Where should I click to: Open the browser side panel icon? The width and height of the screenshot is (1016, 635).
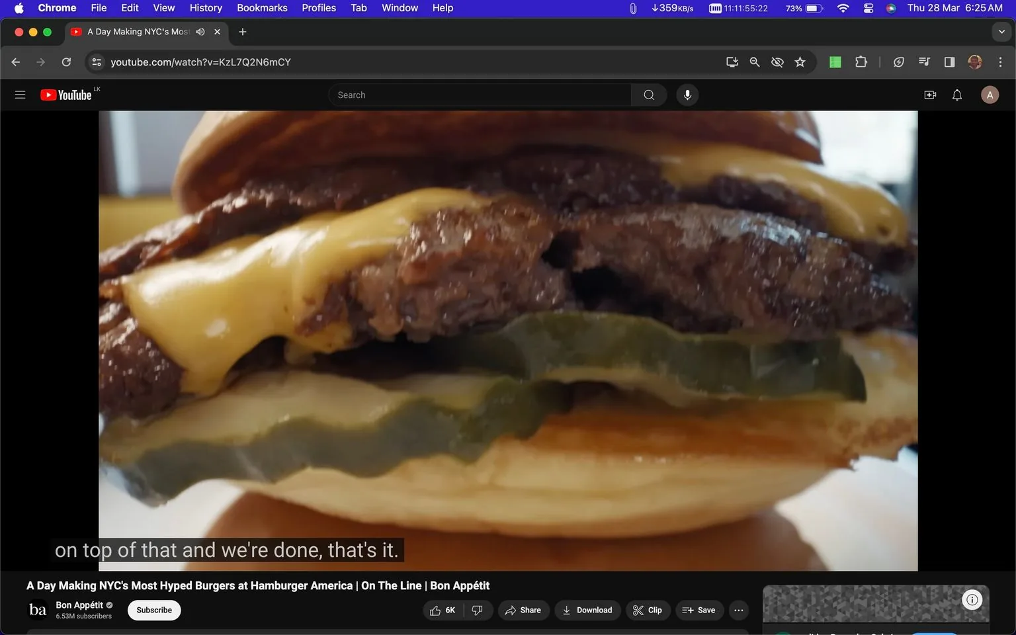click(x=949, y=62)
